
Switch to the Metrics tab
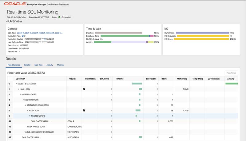60,65
